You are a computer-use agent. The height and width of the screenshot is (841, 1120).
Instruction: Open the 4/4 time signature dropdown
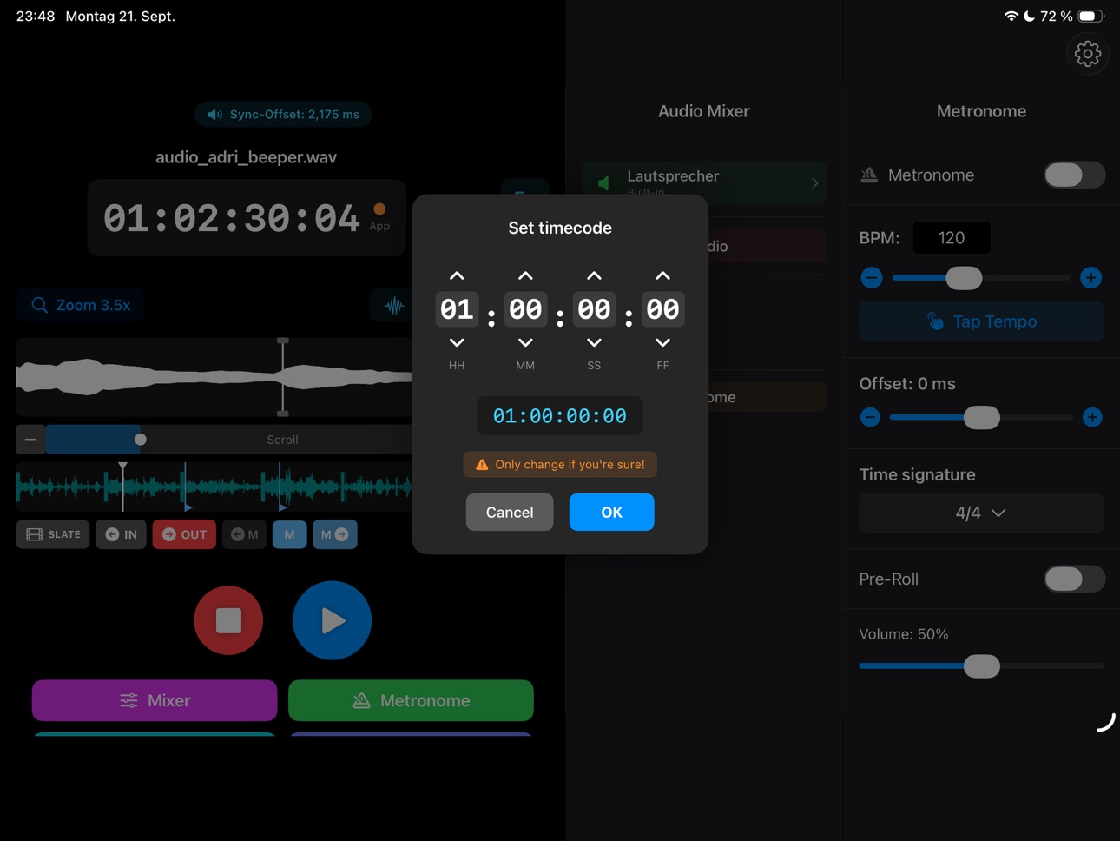click(981, 513)
